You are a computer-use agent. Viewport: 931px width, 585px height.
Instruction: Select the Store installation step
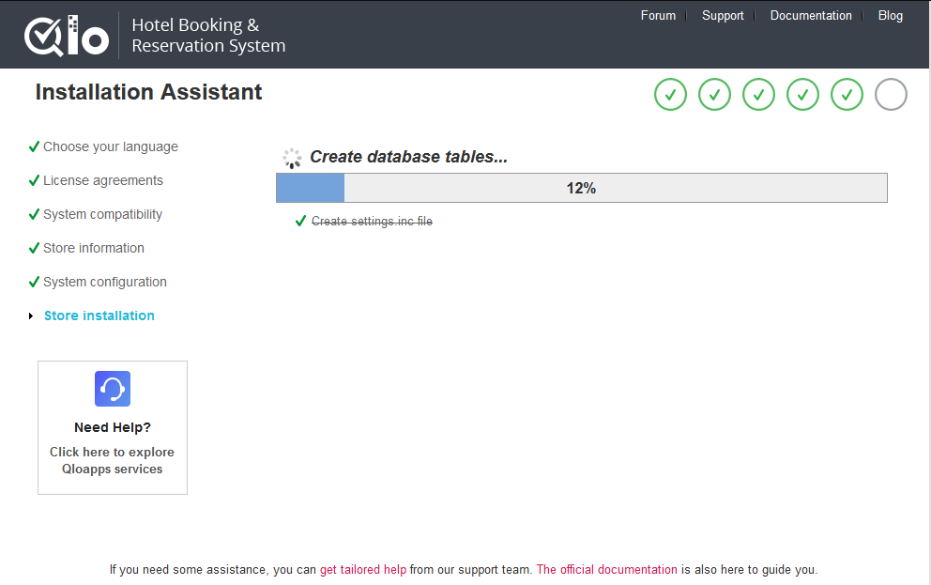(99, 316)
